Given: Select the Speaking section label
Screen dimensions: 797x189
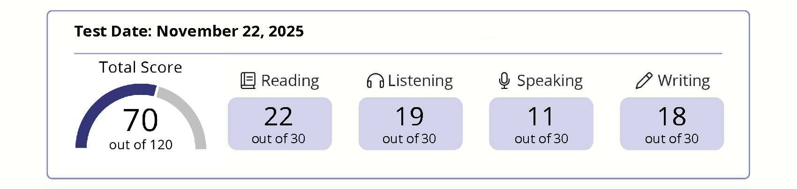Looking at the screenshot, I should click(549, 80).
